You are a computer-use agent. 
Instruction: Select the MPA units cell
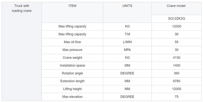coord(127,50)
